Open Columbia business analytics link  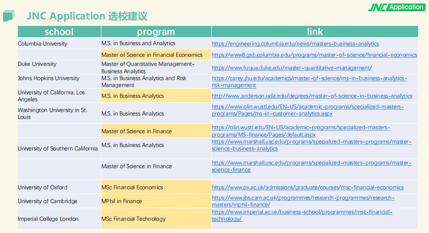point(295,44)
